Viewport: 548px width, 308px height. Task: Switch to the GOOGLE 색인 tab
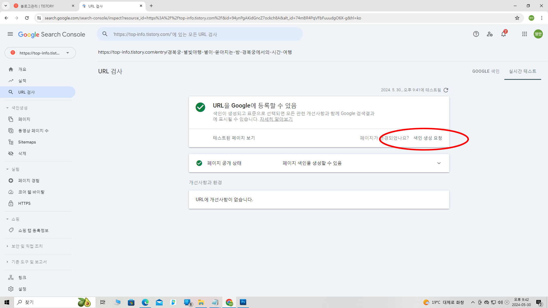(x=486, y=71)
